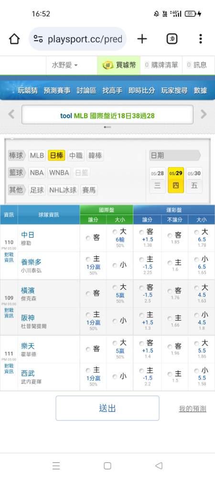Open the 找高手 nav item
The height and width of the screenshot is (479, 215).
pos(112,91)
